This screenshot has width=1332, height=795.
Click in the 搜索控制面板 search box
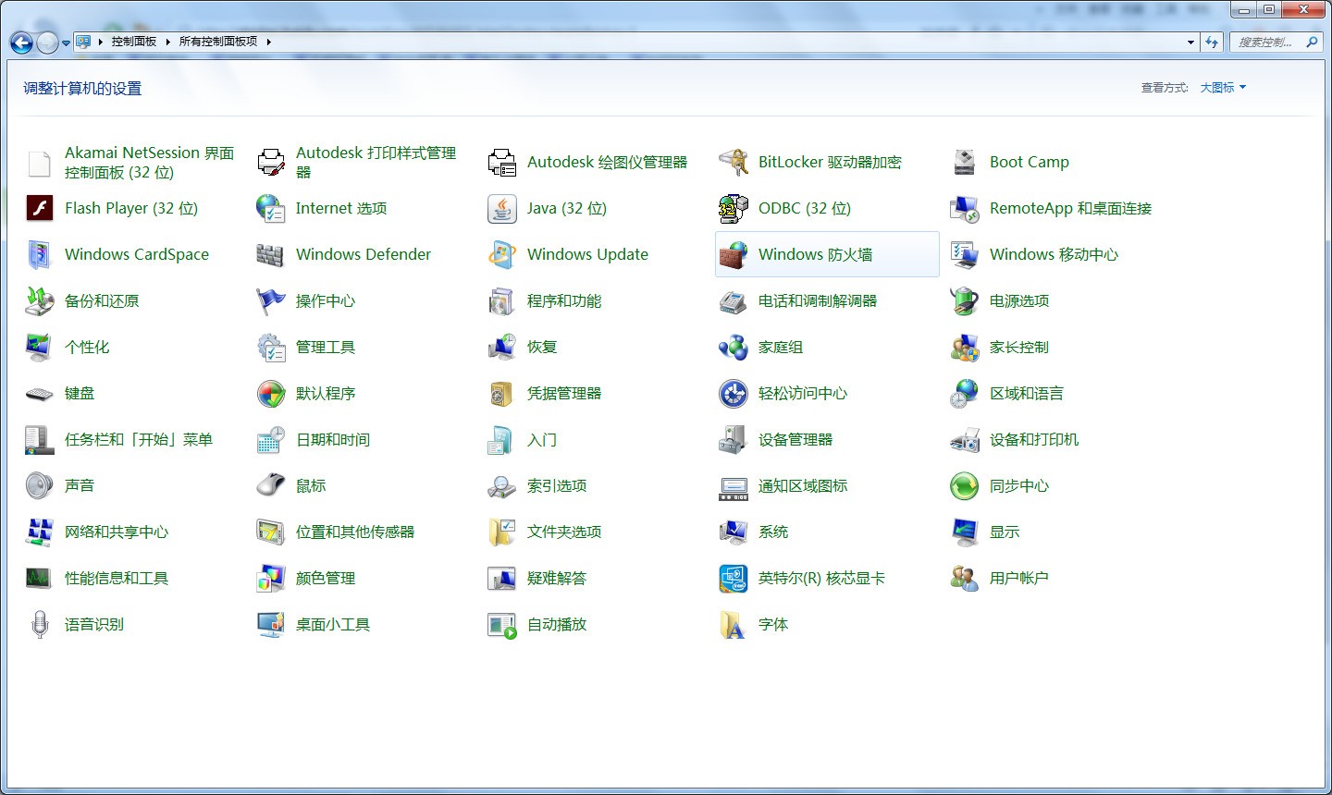coord(1265,43)
